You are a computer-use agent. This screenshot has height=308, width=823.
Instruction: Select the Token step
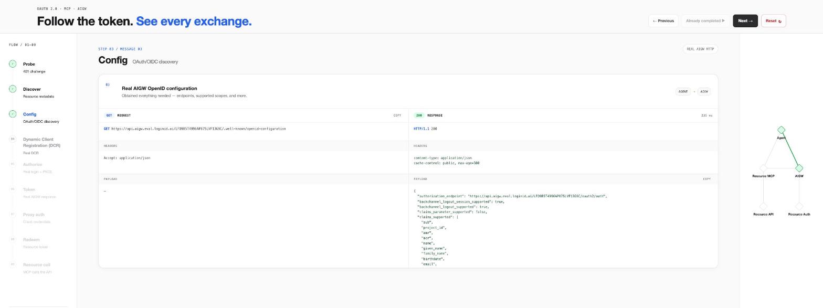[39, 193]
